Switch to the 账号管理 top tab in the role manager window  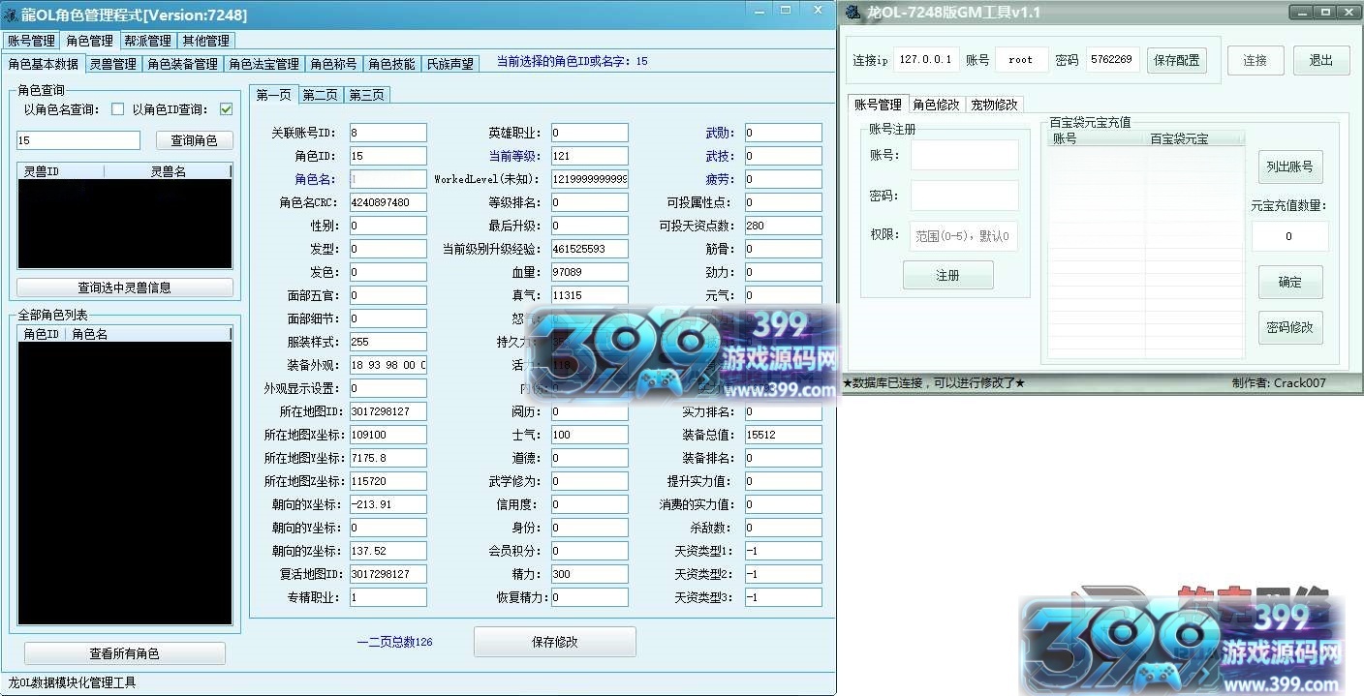coord(31,41)
